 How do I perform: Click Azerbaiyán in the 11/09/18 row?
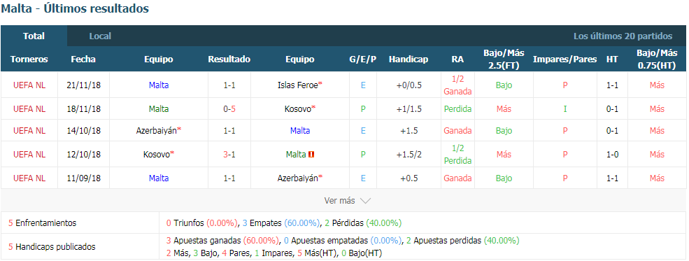pos(297,178)
